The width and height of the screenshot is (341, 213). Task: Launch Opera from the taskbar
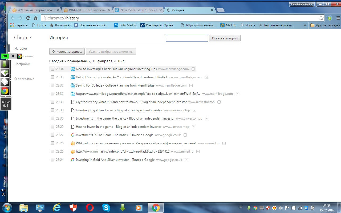tap(90, 208)
